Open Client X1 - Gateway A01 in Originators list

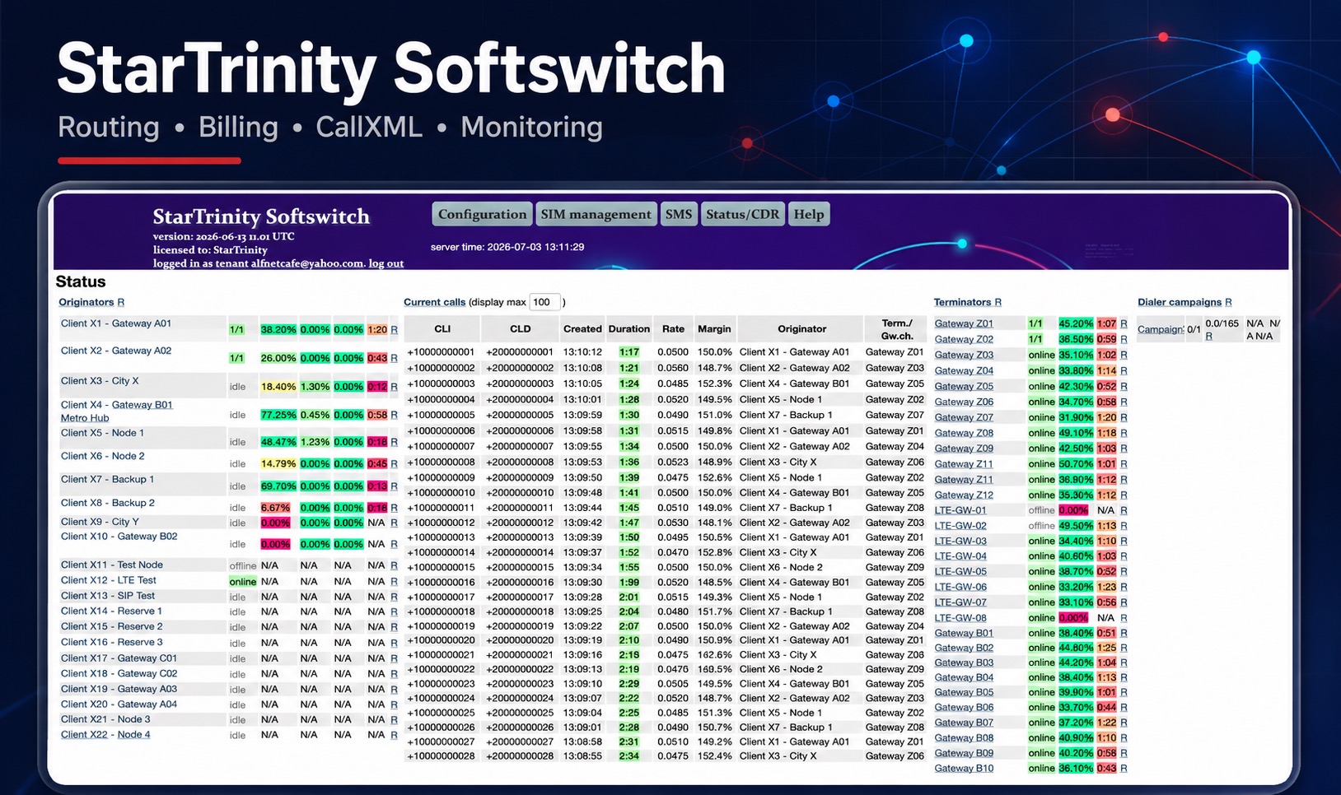[x=116, y=323]
